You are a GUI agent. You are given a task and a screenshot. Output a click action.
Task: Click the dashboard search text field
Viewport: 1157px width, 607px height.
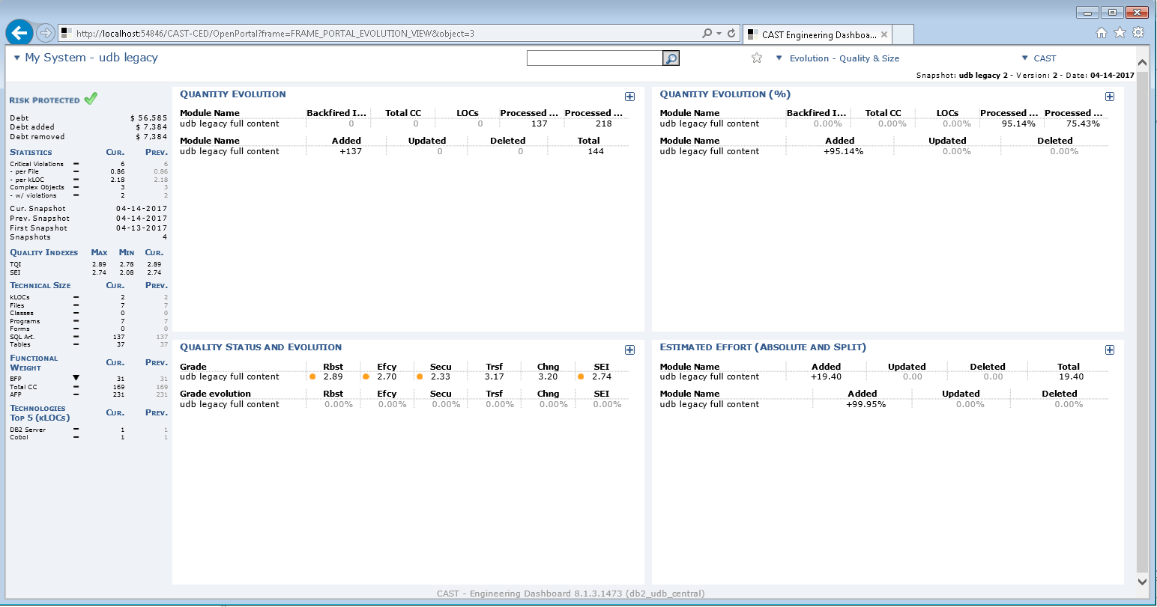(x=594, y=58)
